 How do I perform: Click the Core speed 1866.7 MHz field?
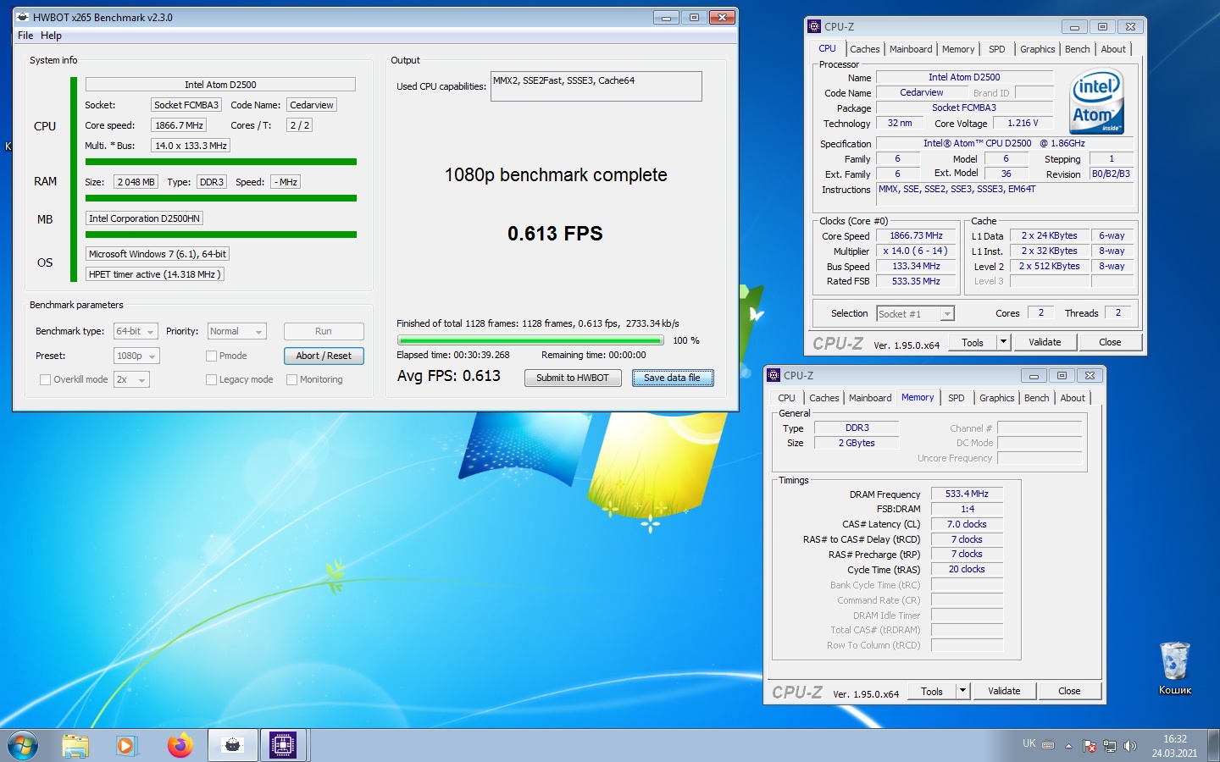(179, 125)
